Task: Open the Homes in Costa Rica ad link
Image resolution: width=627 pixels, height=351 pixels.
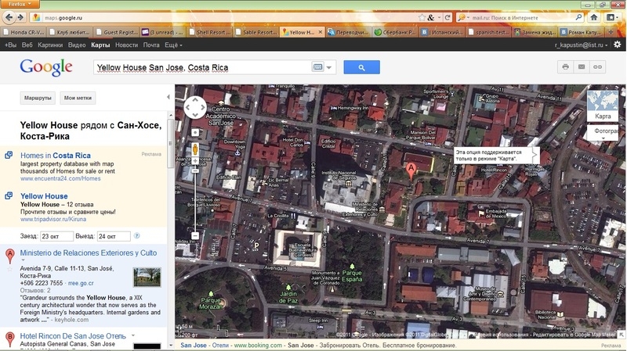Action: pos(56,156)
